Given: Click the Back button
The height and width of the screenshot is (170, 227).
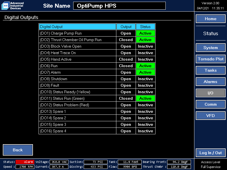Looking at the screenshot, I should pos(18,150).
